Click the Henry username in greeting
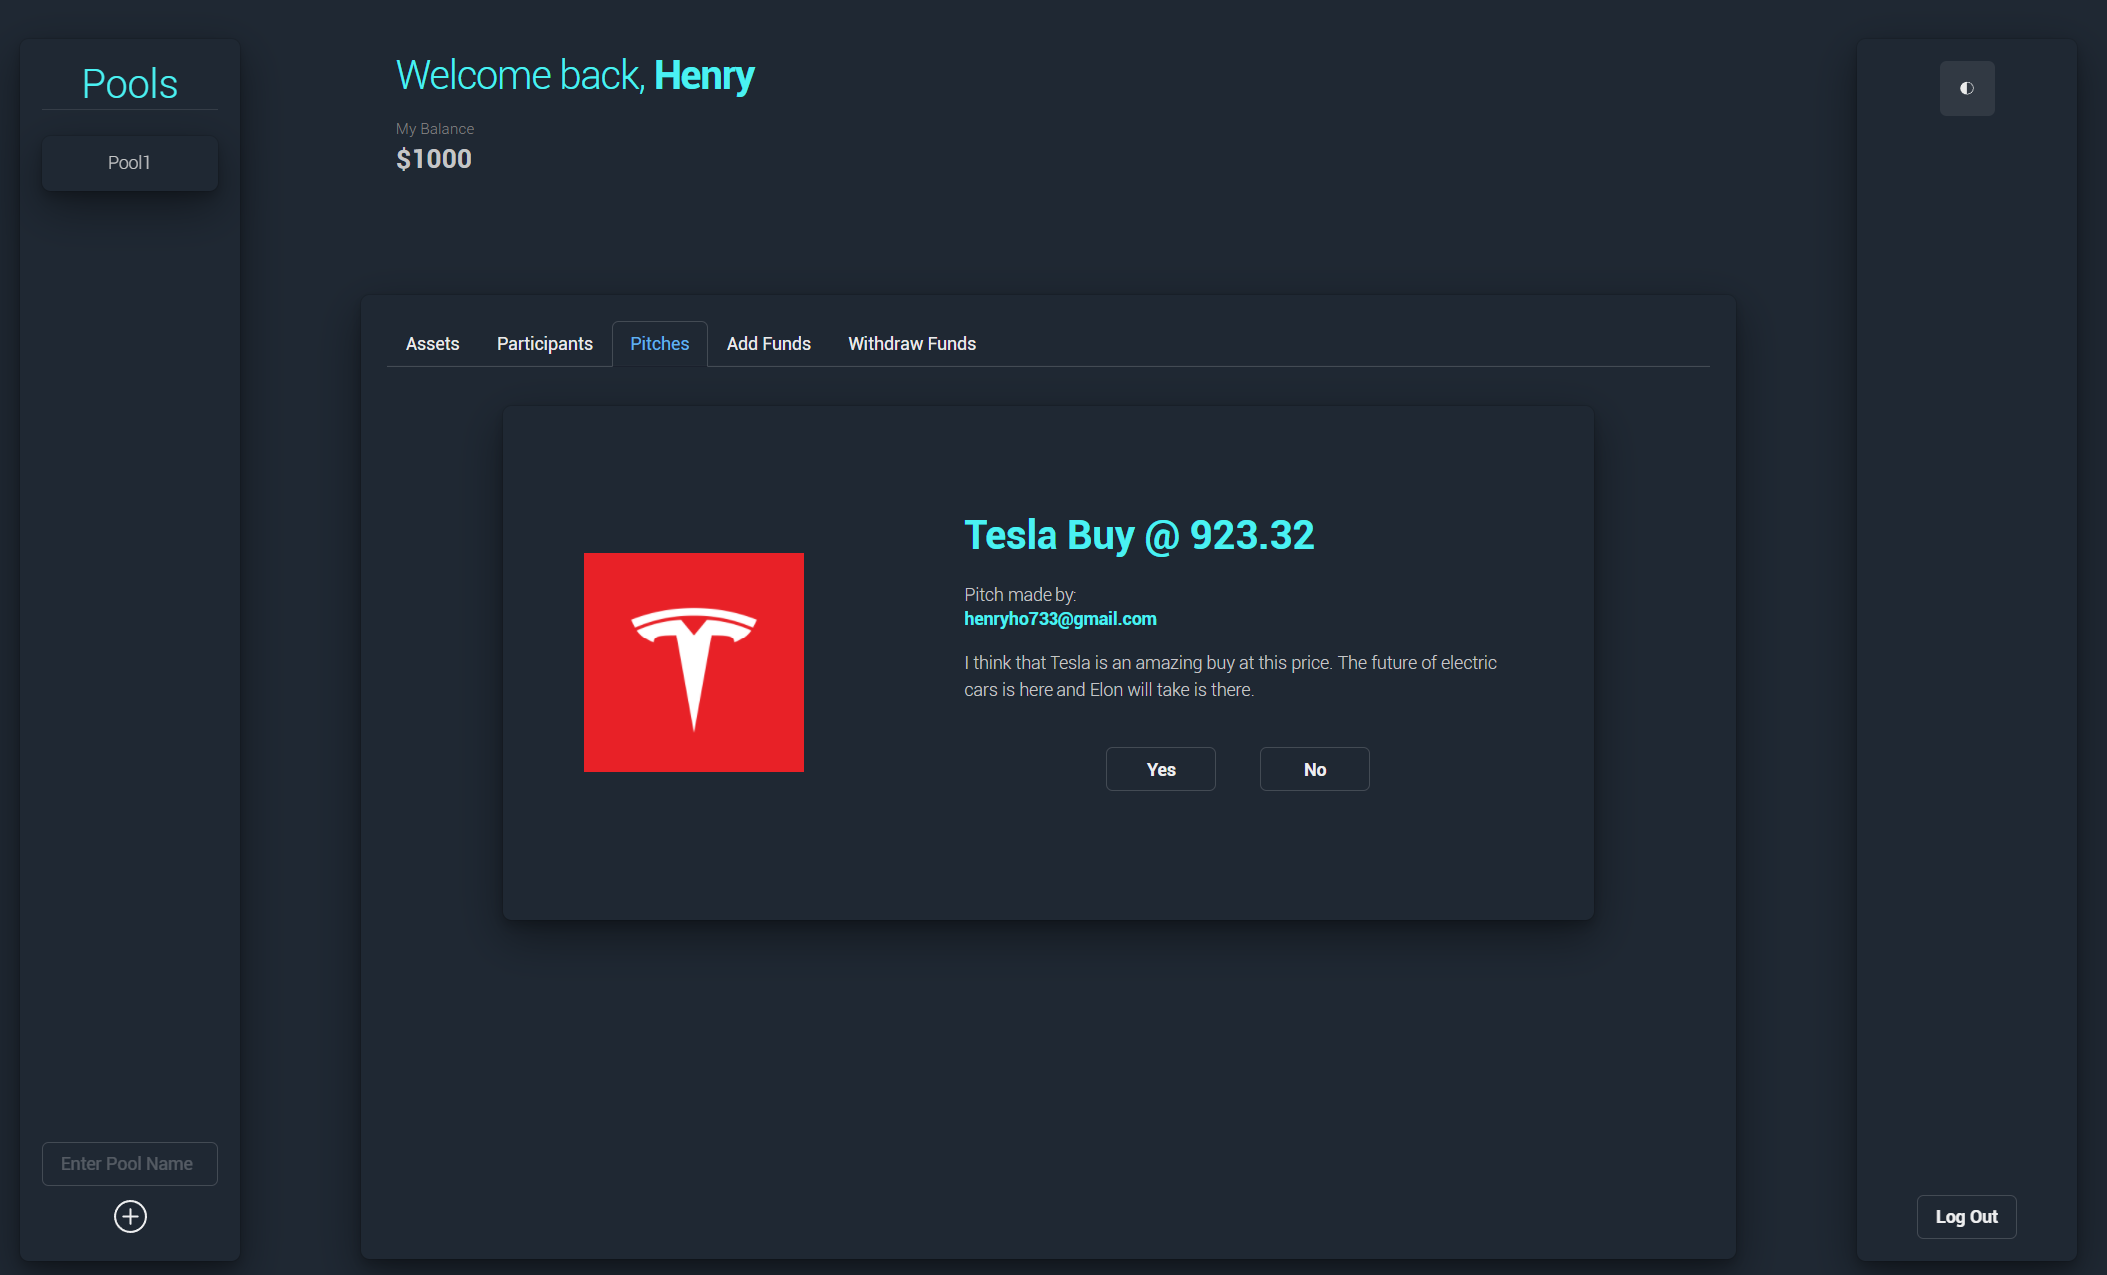Screen dimensions: 2107x1275 [703, 75]
